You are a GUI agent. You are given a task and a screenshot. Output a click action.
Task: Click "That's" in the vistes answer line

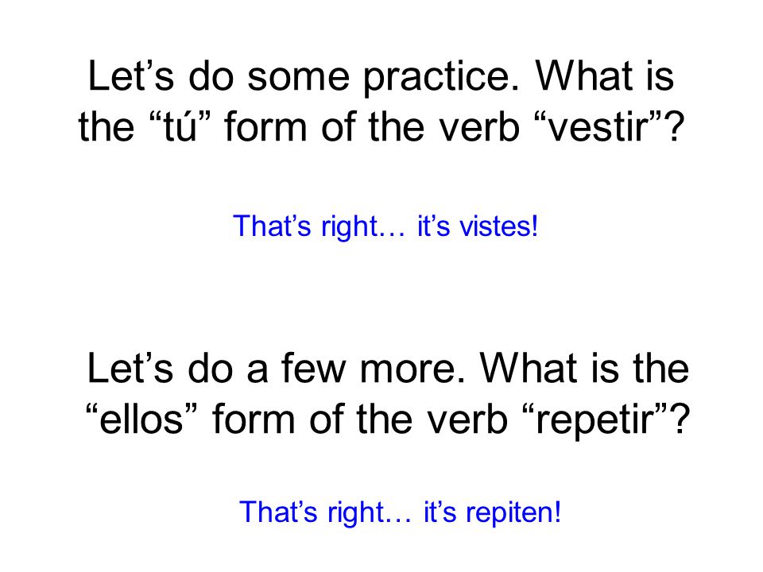(x=272, y=226)
